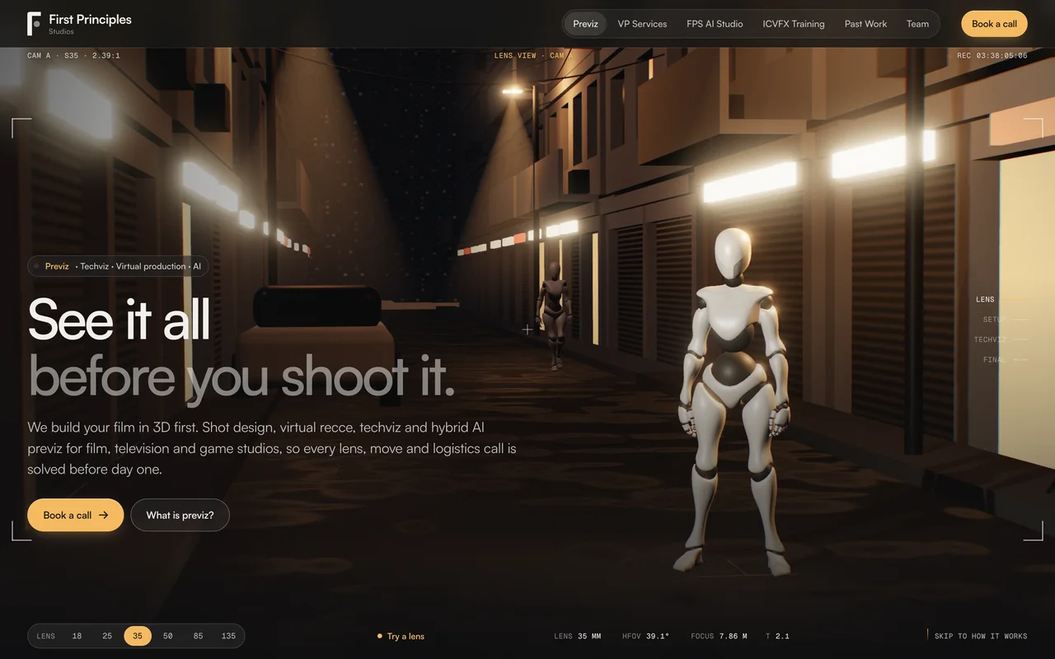Open the FPS AI Studio page
The image size is (1055, 659).
click(x=715, y=24)
